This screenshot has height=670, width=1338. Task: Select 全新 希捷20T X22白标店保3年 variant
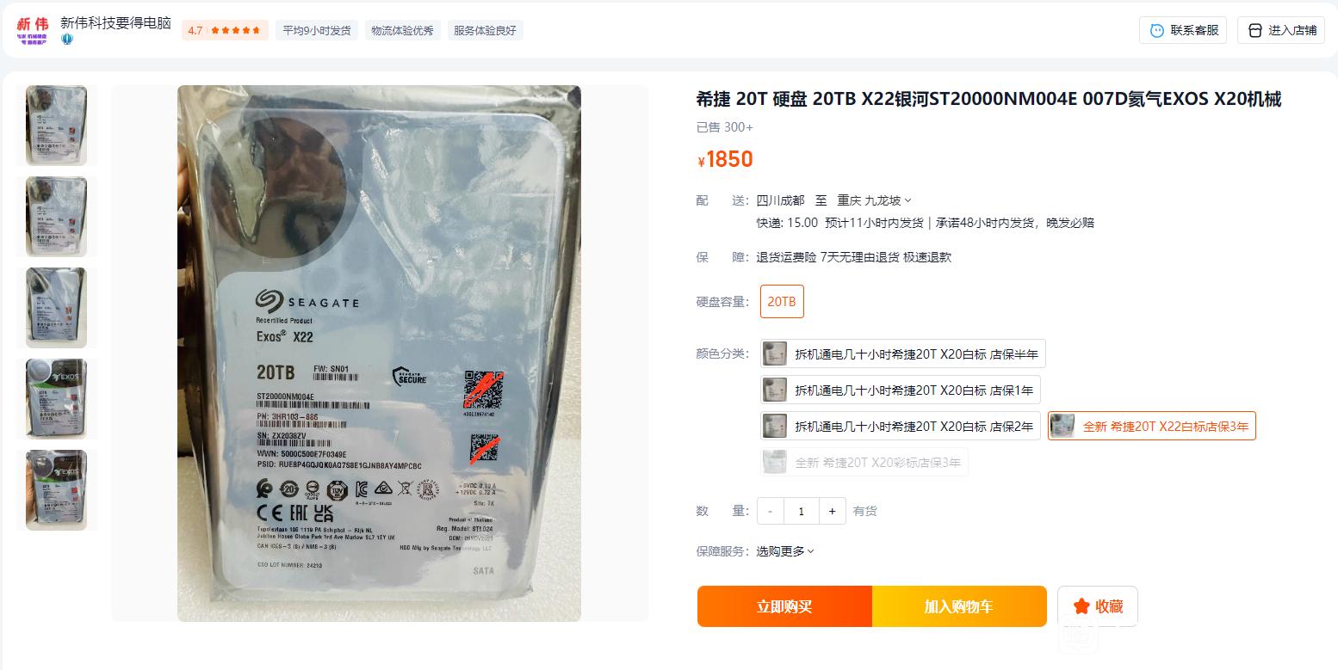pyautogui.click(x=1152, y=426)
